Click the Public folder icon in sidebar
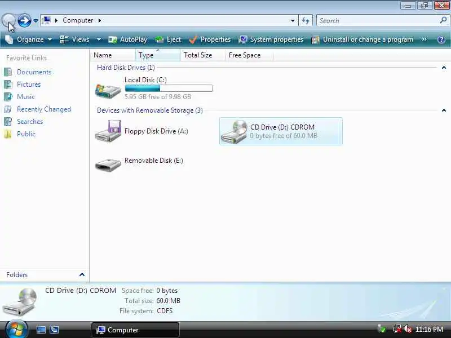451x338 pixels. coord(8,134)
